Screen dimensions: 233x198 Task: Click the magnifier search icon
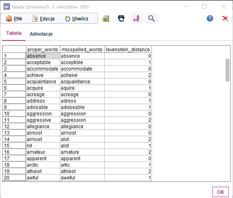coord(151,19)
